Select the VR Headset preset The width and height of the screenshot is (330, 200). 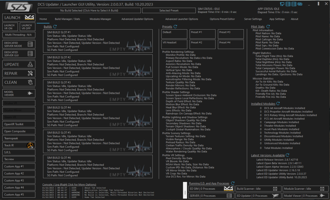click(x=174, y=44)
